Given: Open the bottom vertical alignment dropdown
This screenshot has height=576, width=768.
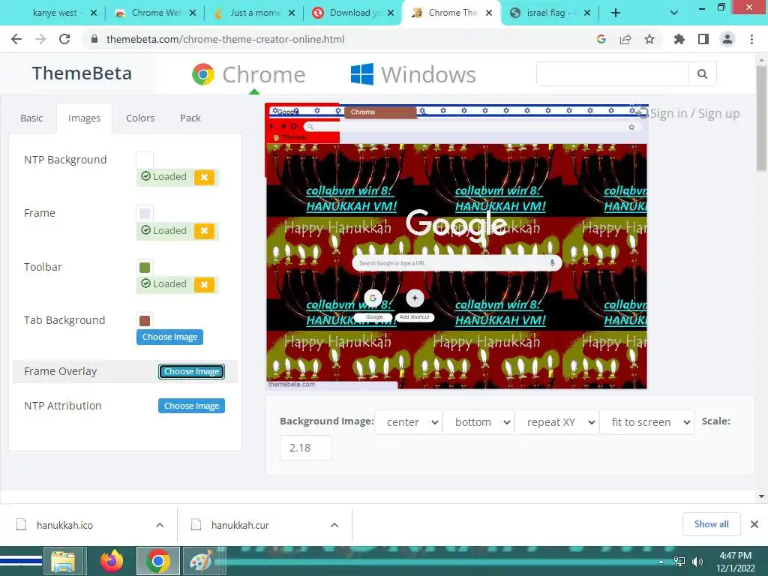Looking at the screenshot, I should 478,422.
